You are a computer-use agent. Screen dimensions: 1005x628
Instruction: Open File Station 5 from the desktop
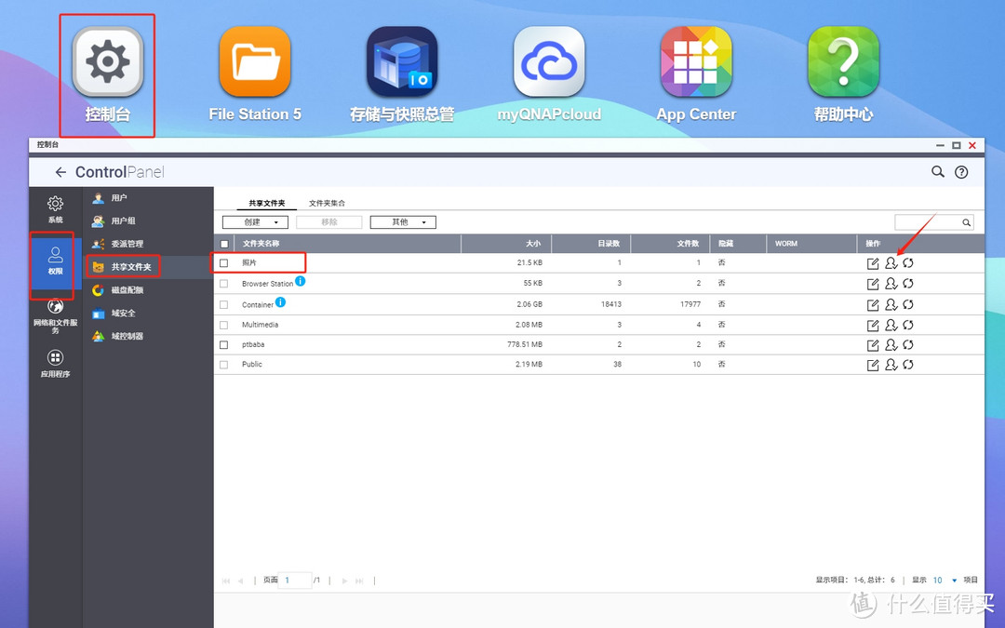(254, 60)
